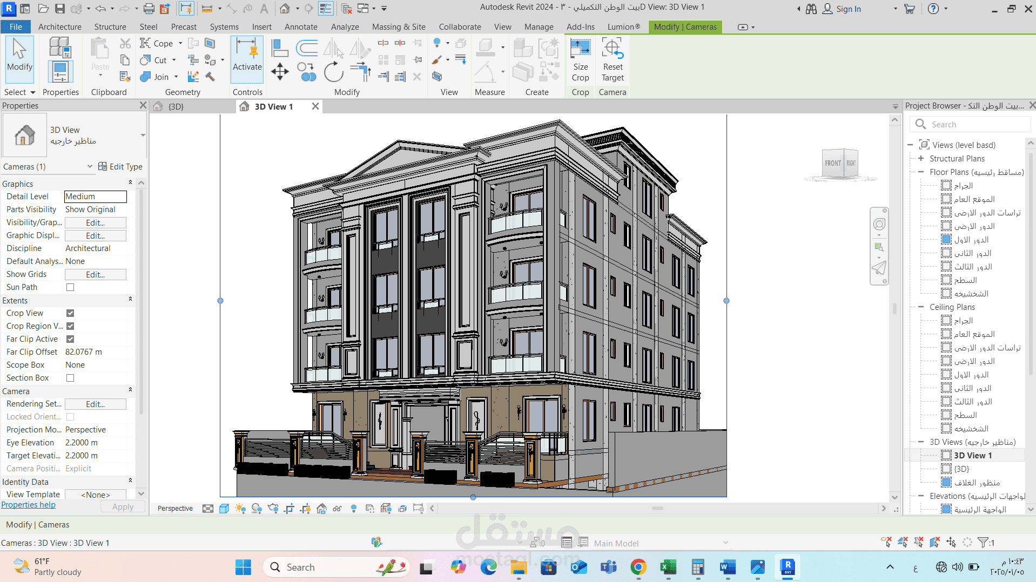Screen dimensions: 1036x582
Task: Toggle Shadows in view control bar
Action: (x=257, y=509)
